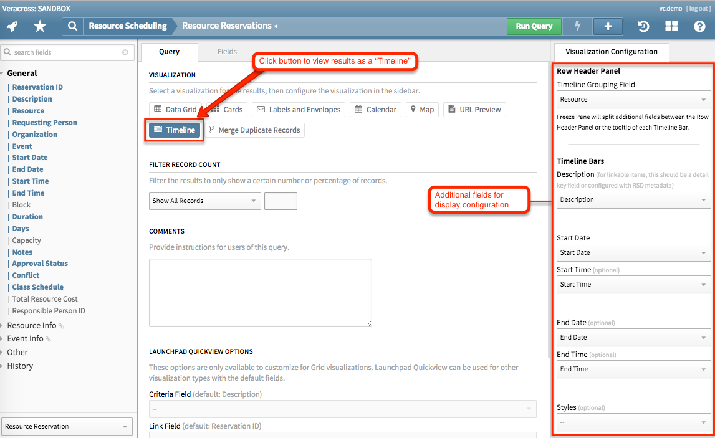The image size is (715, 438).
Task: Select the Query tab
Action: point(169,52)
